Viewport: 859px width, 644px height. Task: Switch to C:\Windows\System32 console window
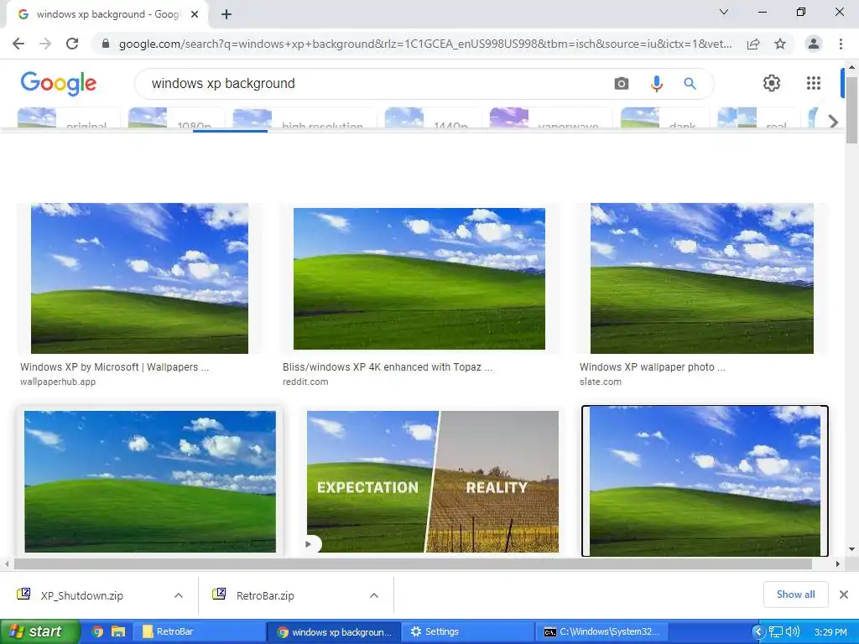coord(601,631)
